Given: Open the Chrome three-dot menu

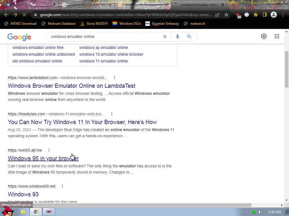Looking at the screenshot, I should pos(283,15).
